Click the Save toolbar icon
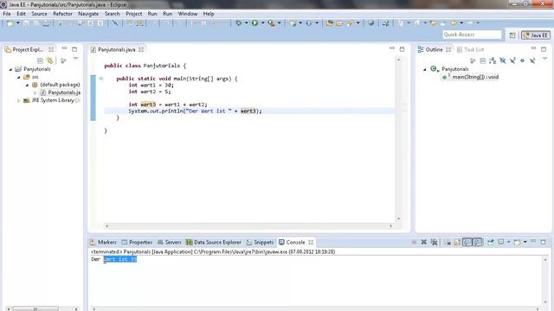 point(27,23)
